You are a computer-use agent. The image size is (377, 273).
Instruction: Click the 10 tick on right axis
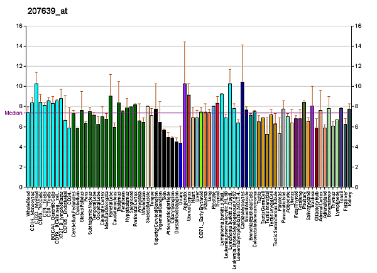pos(358,86)
